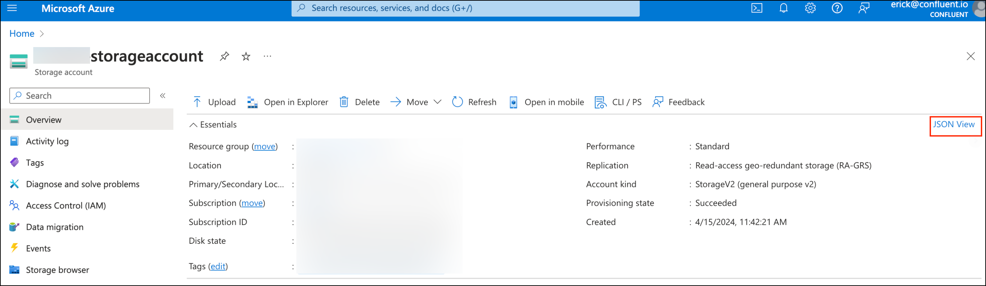This screenshot has height=286, width=986.
Task: Click Open in Explorer label
Action: (296, 102)
